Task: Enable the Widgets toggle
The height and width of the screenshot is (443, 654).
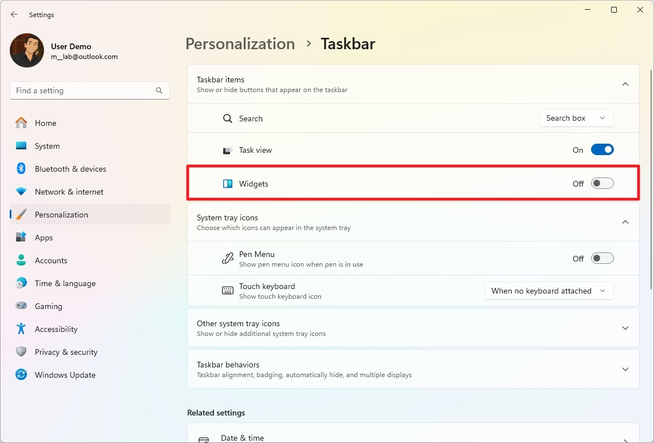Action: click(x=602, y=183)
